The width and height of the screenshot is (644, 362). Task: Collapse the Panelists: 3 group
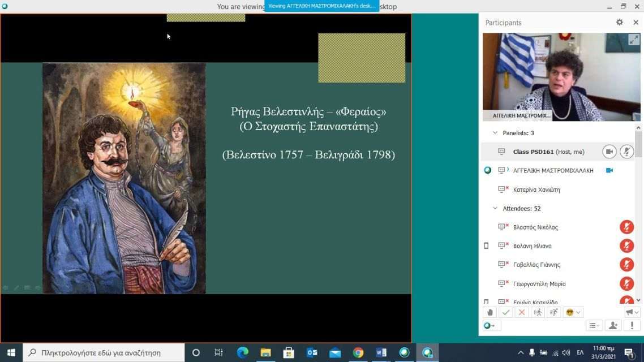[495, 133]
